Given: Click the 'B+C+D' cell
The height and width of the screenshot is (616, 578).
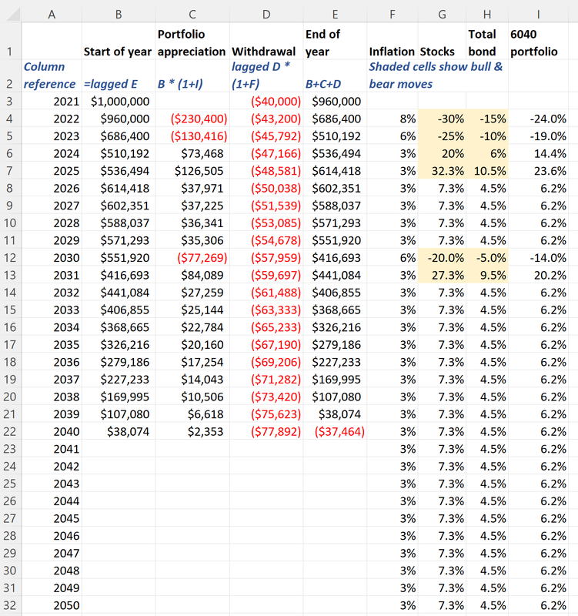Looking at the screenshot, I should [335, 75].
